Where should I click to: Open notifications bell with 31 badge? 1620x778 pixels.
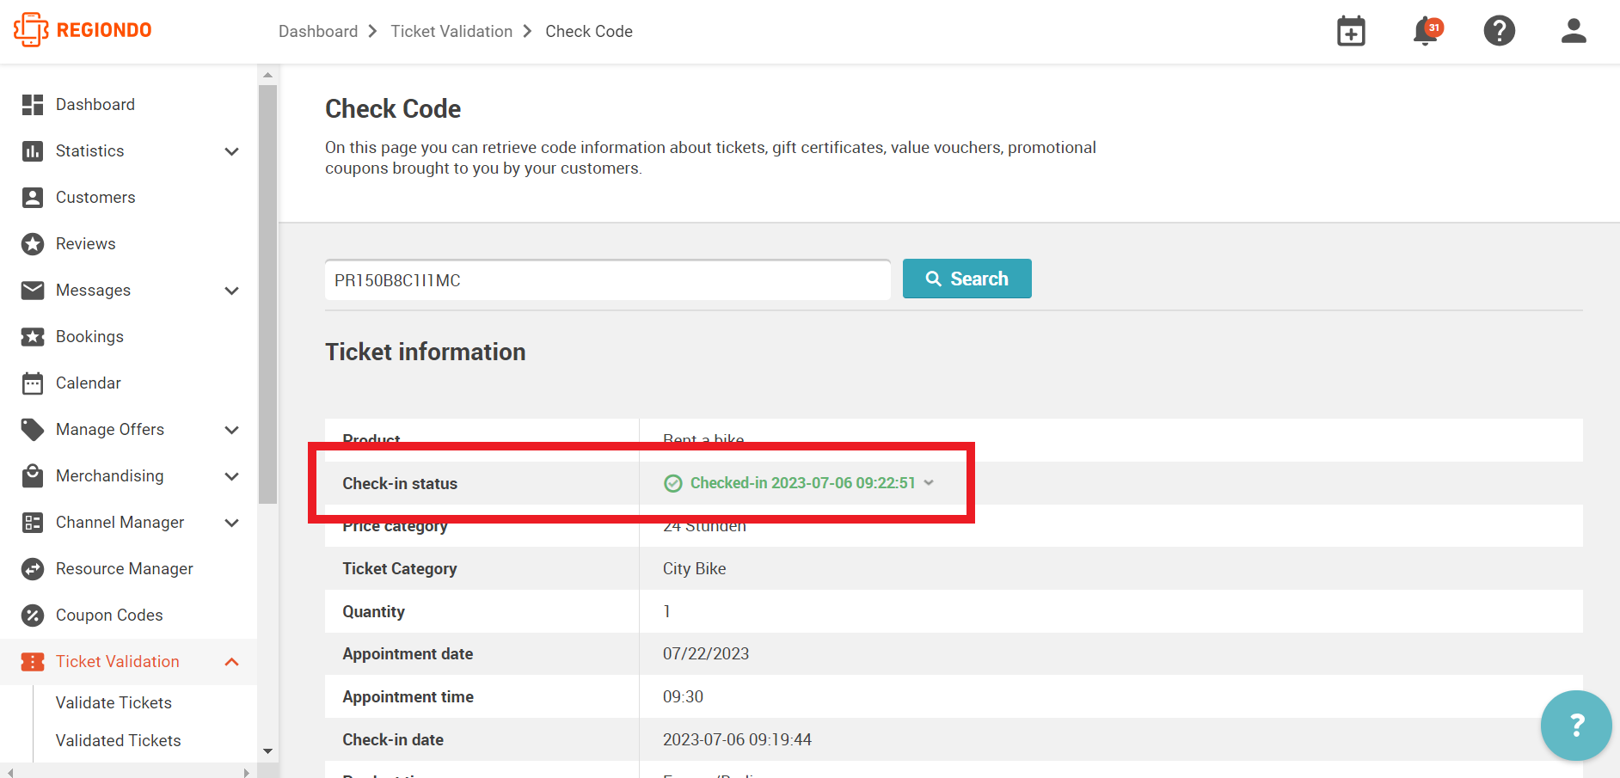1427,31
